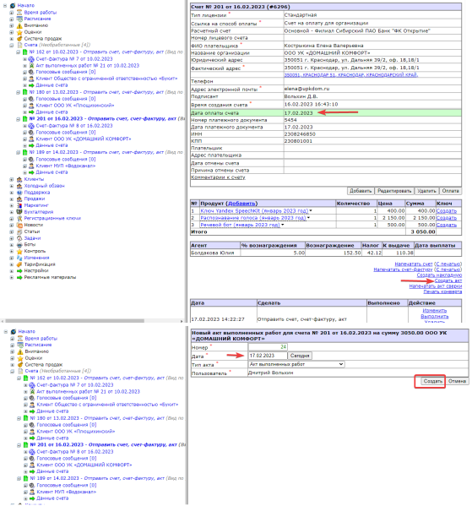472x506 pixels.
Task: Click the tree panel horizontal scrollbar
Action: point(75,321)
